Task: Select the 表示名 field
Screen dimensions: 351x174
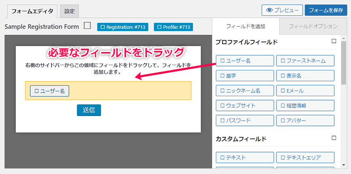Action: click(305, 76)
